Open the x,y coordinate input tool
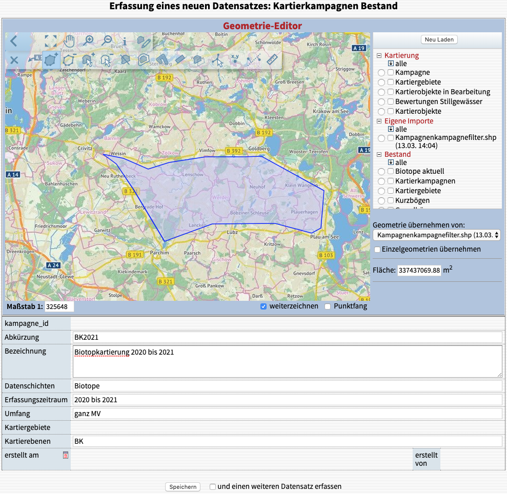The height and width of the screenshot is (494, 507). click(235, 60)
